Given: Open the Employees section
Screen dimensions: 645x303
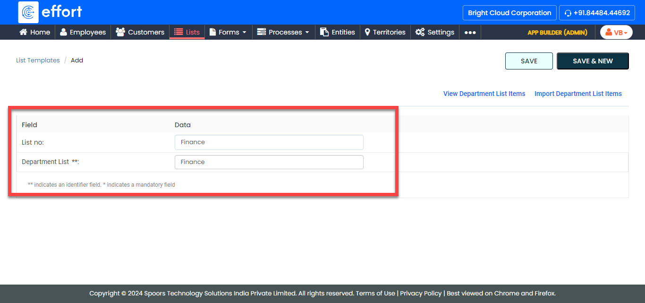Looking at the screenshot, I should (x=83, y=32).
